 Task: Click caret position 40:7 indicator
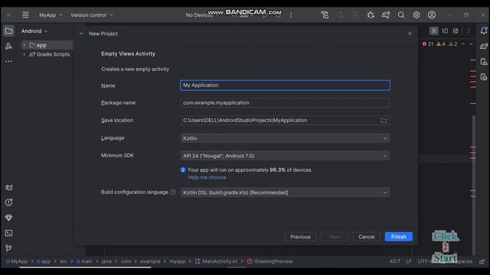point(395,261)
